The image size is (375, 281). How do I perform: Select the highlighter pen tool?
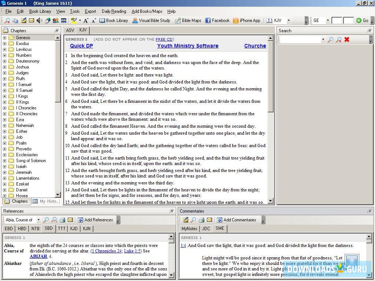click(x=74, y=20)
